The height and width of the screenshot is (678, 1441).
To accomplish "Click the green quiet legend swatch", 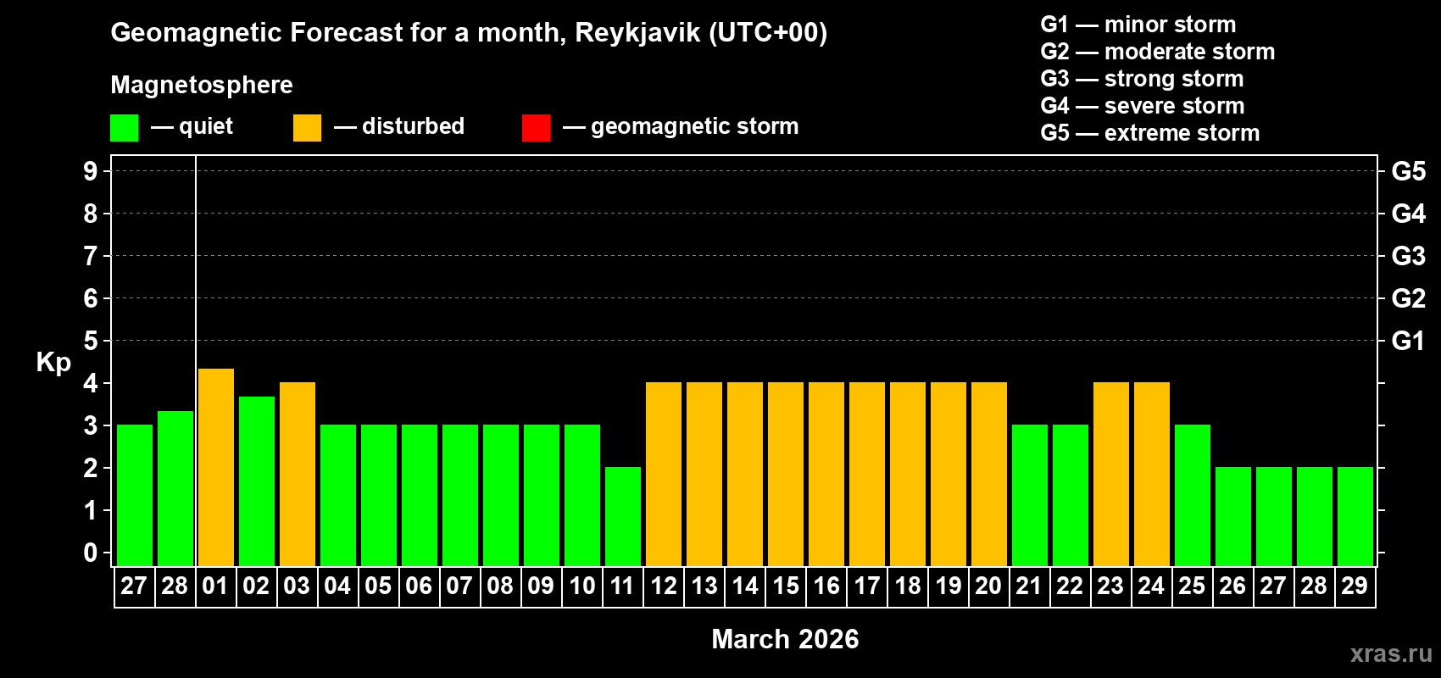I will coord(124,128).
